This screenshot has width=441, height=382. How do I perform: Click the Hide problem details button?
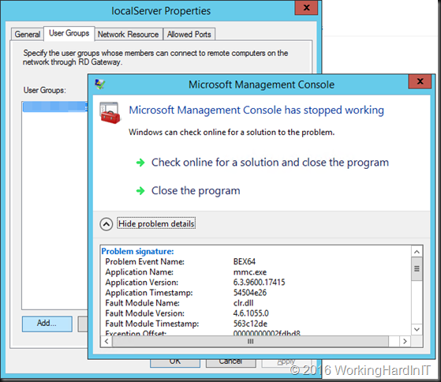(156, 223)
